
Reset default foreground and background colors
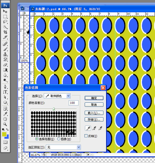click(x=3, y=130)
